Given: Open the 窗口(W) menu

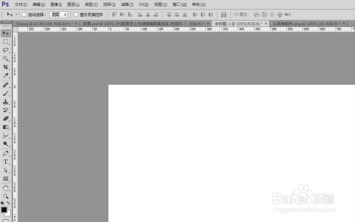Looking at the screenshot, I should tap(180, 4).
